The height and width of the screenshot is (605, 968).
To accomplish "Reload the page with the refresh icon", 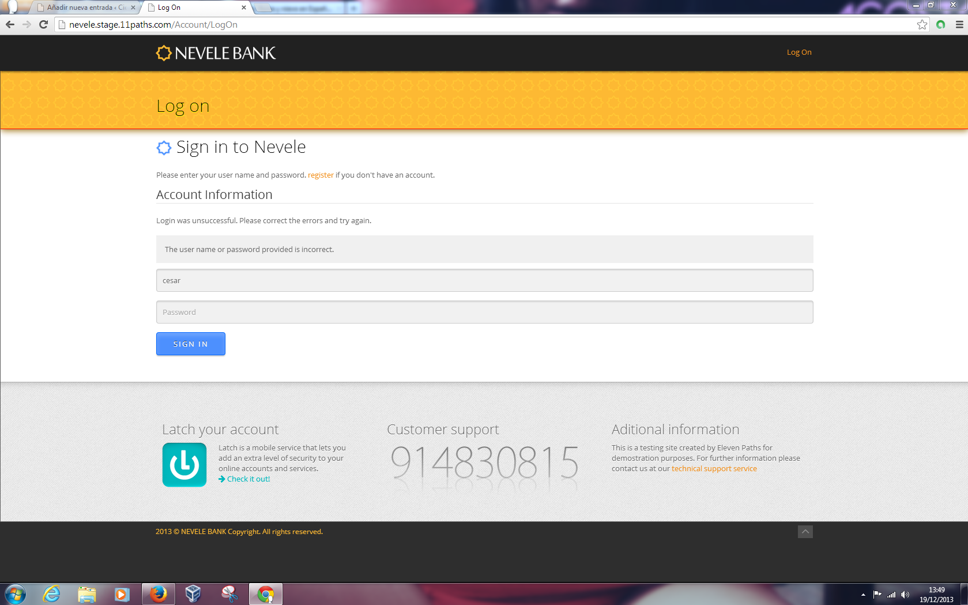I will pyautogui.click(x=43, y=24).
